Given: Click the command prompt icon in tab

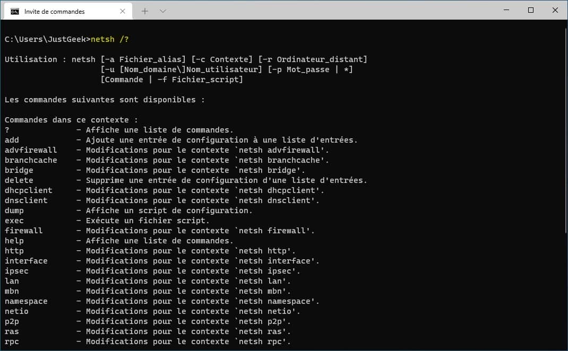Looking at the screenshot, I should pos(14,12).
